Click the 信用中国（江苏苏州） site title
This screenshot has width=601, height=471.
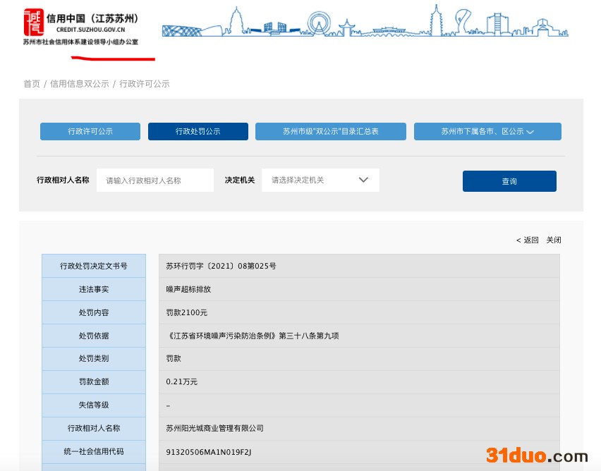[92, 18]
